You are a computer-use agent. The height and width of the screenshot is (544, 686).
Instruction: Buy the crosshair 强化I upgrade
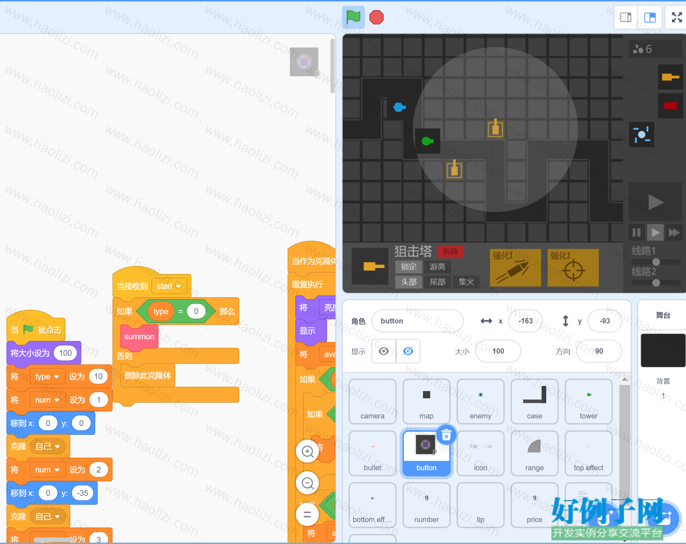pos(573,268)
